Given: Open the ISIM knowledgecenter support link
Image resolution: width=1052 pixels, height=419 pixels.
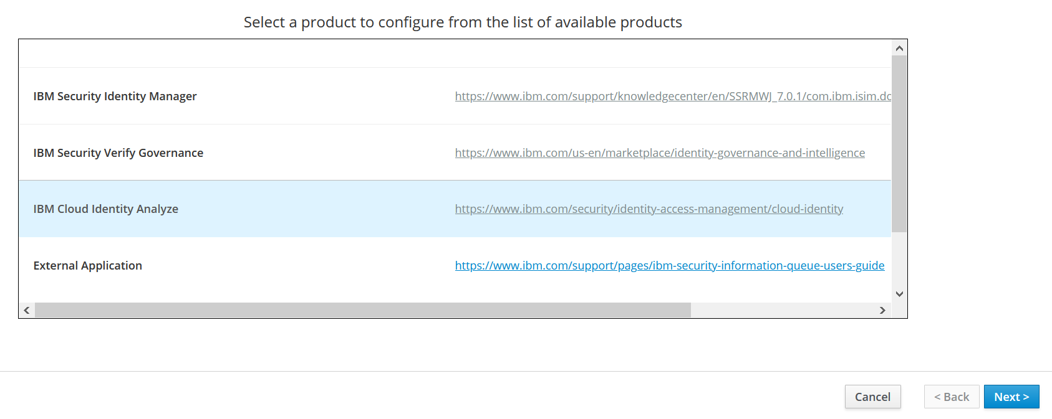Looking at the screenshot, I should point(672,97).
